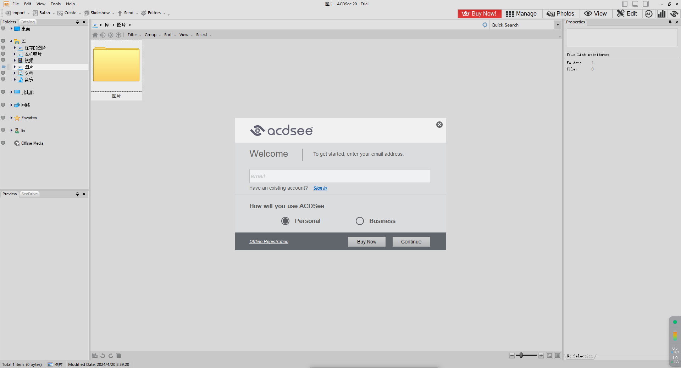The height and width of the screenshot is (368, 681).
Task: Click the rotate left icon in bottom toolbar
Action: coord(103,356)
